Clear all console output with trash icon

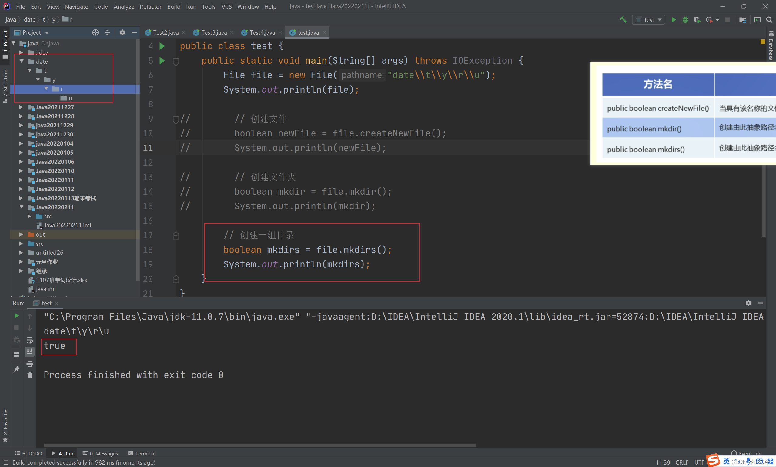(x=30, y=375)
